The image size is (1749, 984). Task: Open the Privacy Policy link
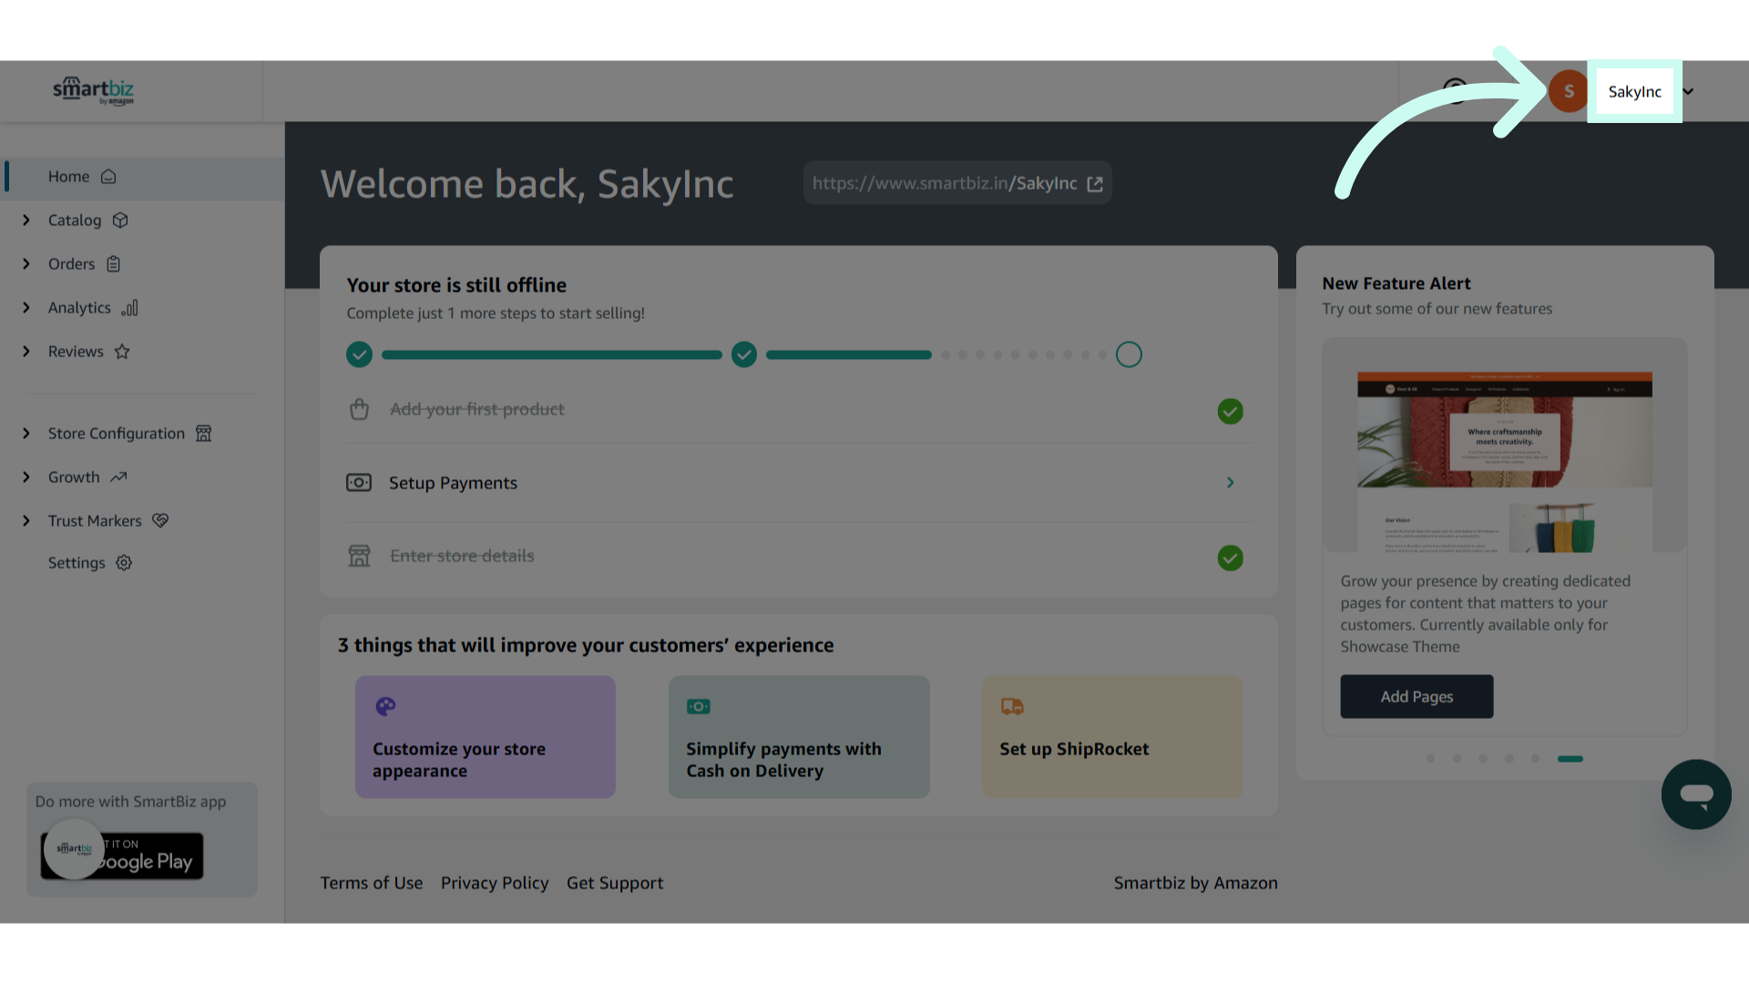pyautogui.click(x=495, y=883)
